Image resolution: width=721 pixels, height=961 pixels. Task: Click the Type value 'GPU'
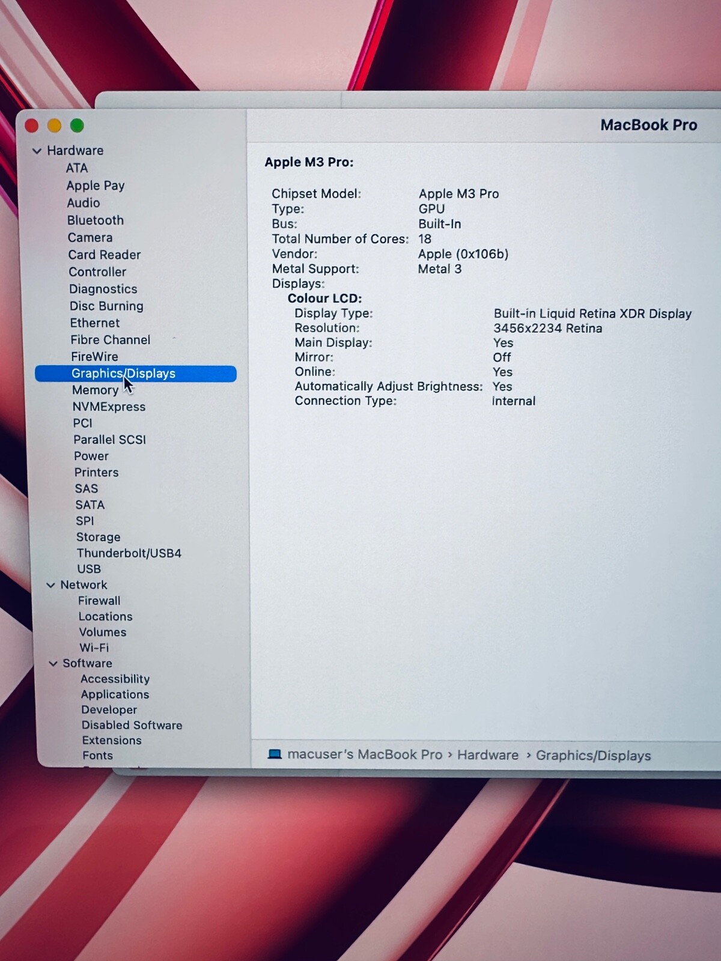(432, 209)
